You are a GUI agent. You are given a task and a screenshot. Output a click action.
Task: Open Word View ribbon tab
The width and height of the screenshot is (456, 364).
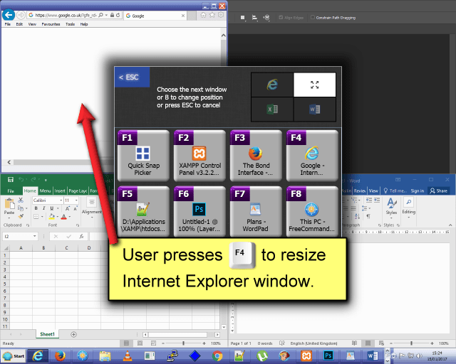[373, 191]
